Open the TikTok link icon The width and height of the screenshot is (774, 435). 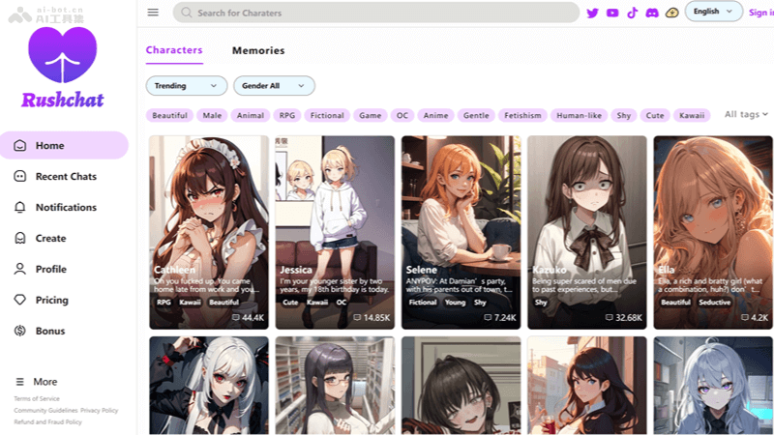pos(632,13)
